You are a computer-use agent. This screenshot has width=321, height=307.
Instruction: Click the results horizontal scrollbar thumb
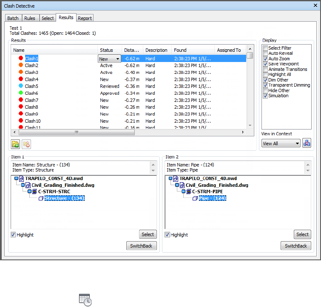(x=77, y=132)
